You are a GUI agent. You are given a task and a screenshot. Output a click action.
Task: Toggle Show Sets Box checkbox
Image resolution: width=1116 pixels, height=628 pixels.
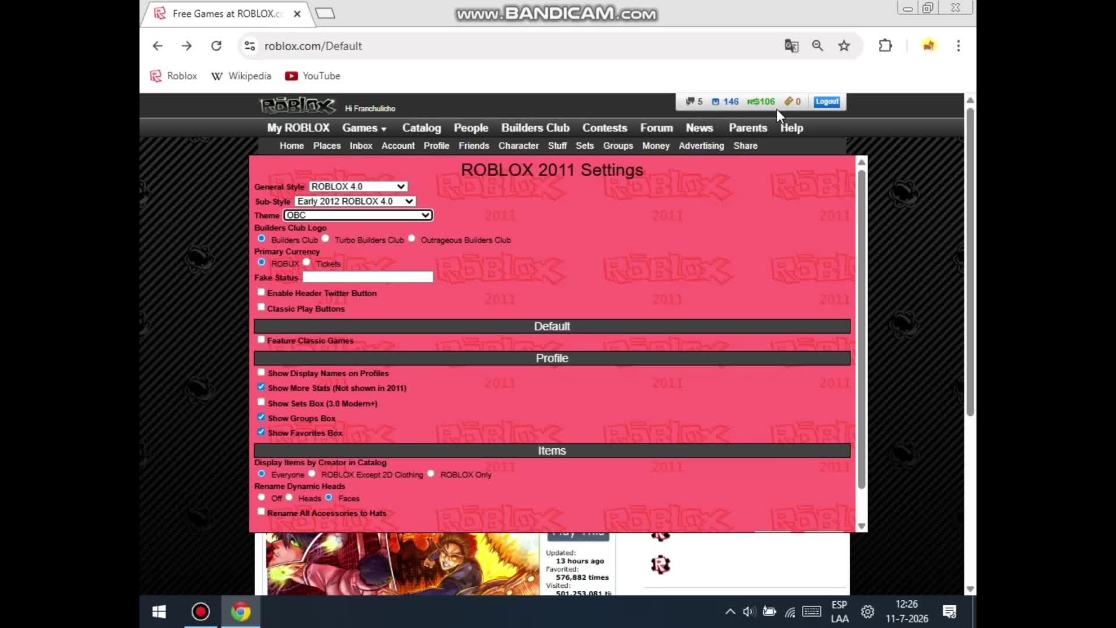(261, 402)
